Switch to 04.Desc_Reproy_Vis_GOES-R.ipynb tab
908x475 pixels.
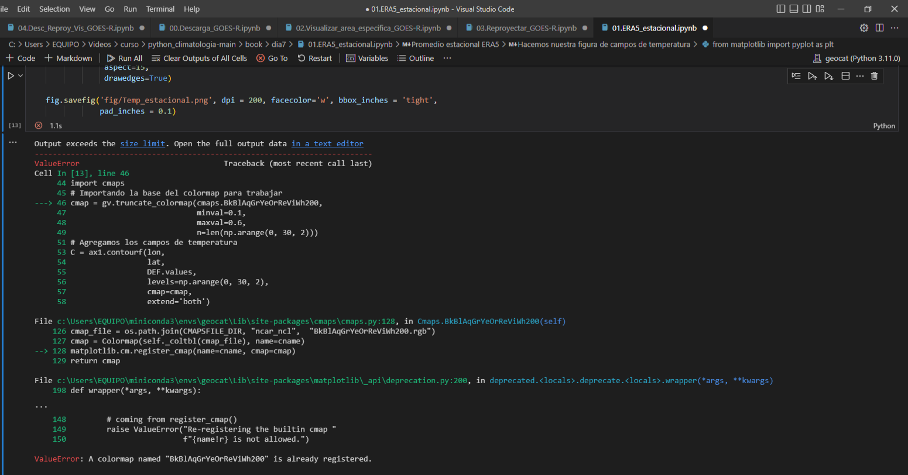(x=76, y=28)
